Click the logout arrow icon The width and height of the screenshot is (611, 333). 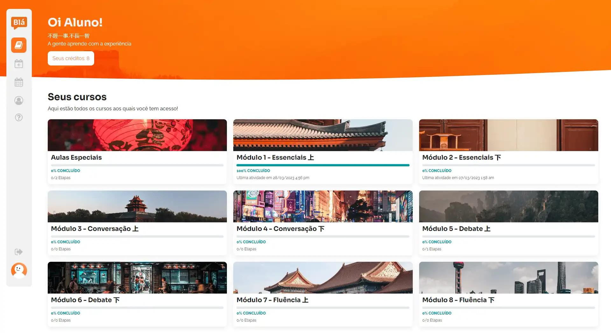(x=19, y=252)
